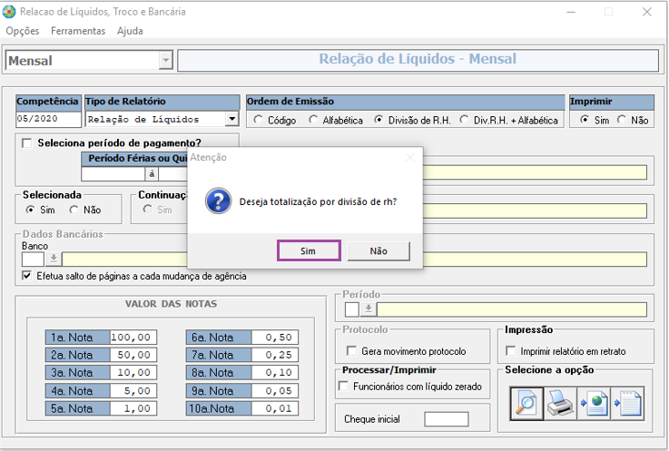This screenshot has width=669, height=451.
Task: Check Funcionários com líquido zerado
Action: tap(343, 386)
